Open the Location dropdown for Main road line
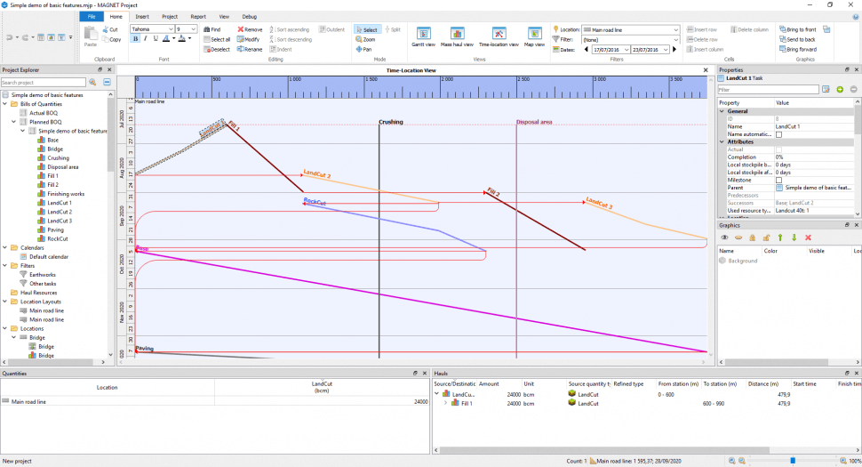Image resolution: width=862 pixels, height=467 pixels. pos(676,29)
